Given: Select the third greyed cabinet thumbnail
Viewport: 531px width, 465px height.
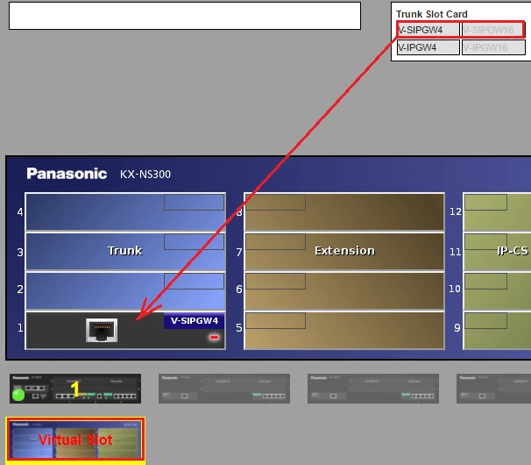Looking at the screenshot, I should tap(372, 389).
